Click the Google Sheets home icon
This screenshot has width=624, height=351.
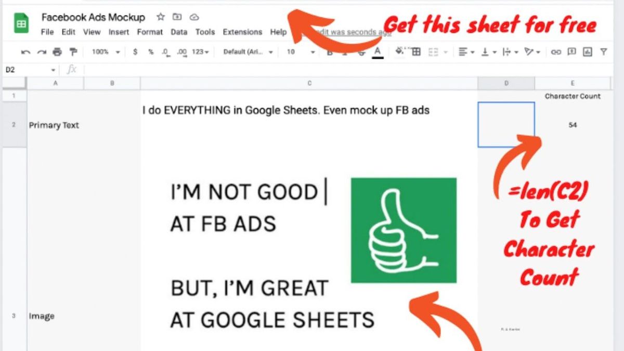coord(21,23)
